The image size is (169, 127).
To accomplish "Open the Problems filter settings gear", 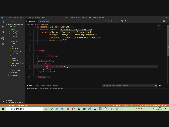I will point(156,86).
